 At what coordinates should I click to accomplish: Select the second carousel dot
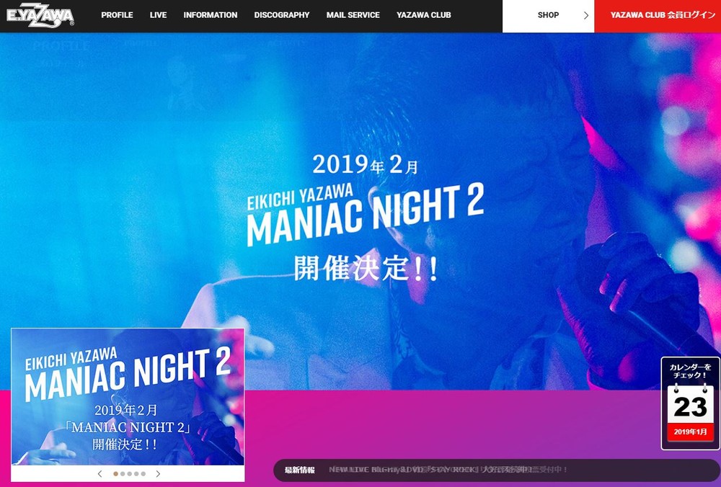[x=123, y=474]
